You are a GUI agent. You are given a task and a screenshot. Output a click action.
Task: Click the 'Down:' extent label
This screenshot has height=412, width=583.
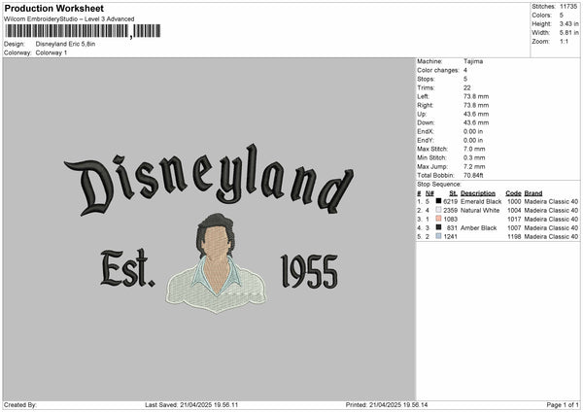pos(426,122)
